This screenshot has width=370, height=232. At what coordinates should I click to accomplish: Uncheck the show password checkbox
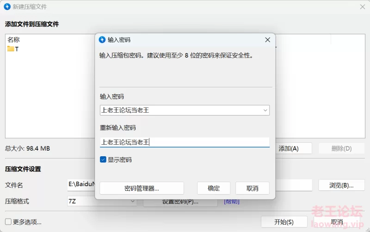(103, 159)
